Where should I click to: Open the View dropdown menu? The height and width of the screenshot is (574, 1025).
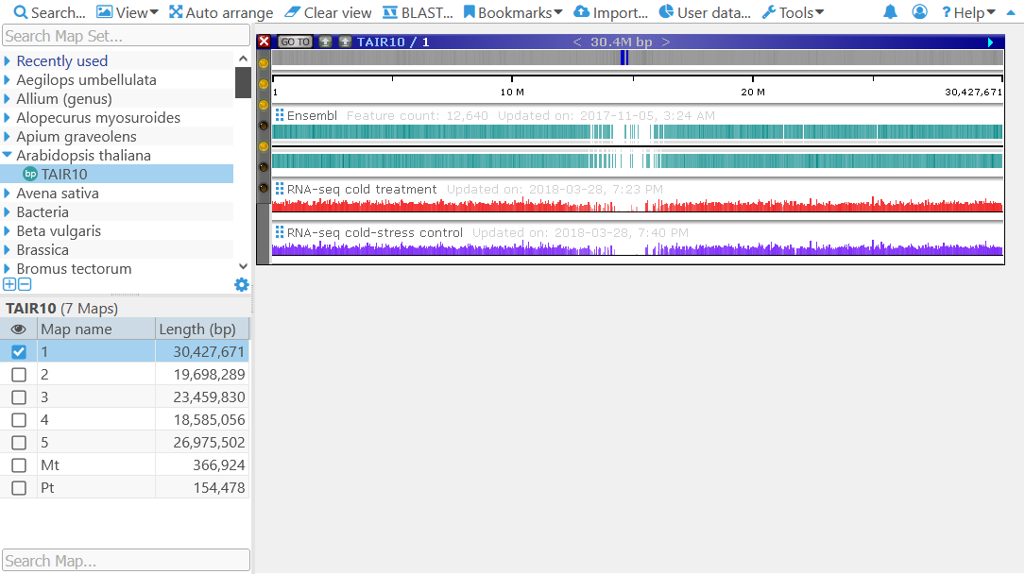(128, 12)
